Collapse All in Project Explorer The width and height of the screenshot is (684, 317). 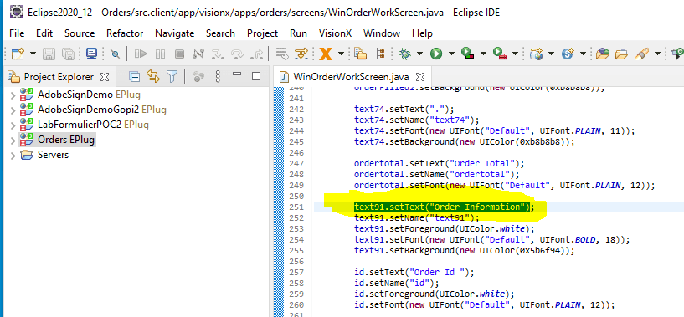(x=135, y=77)
